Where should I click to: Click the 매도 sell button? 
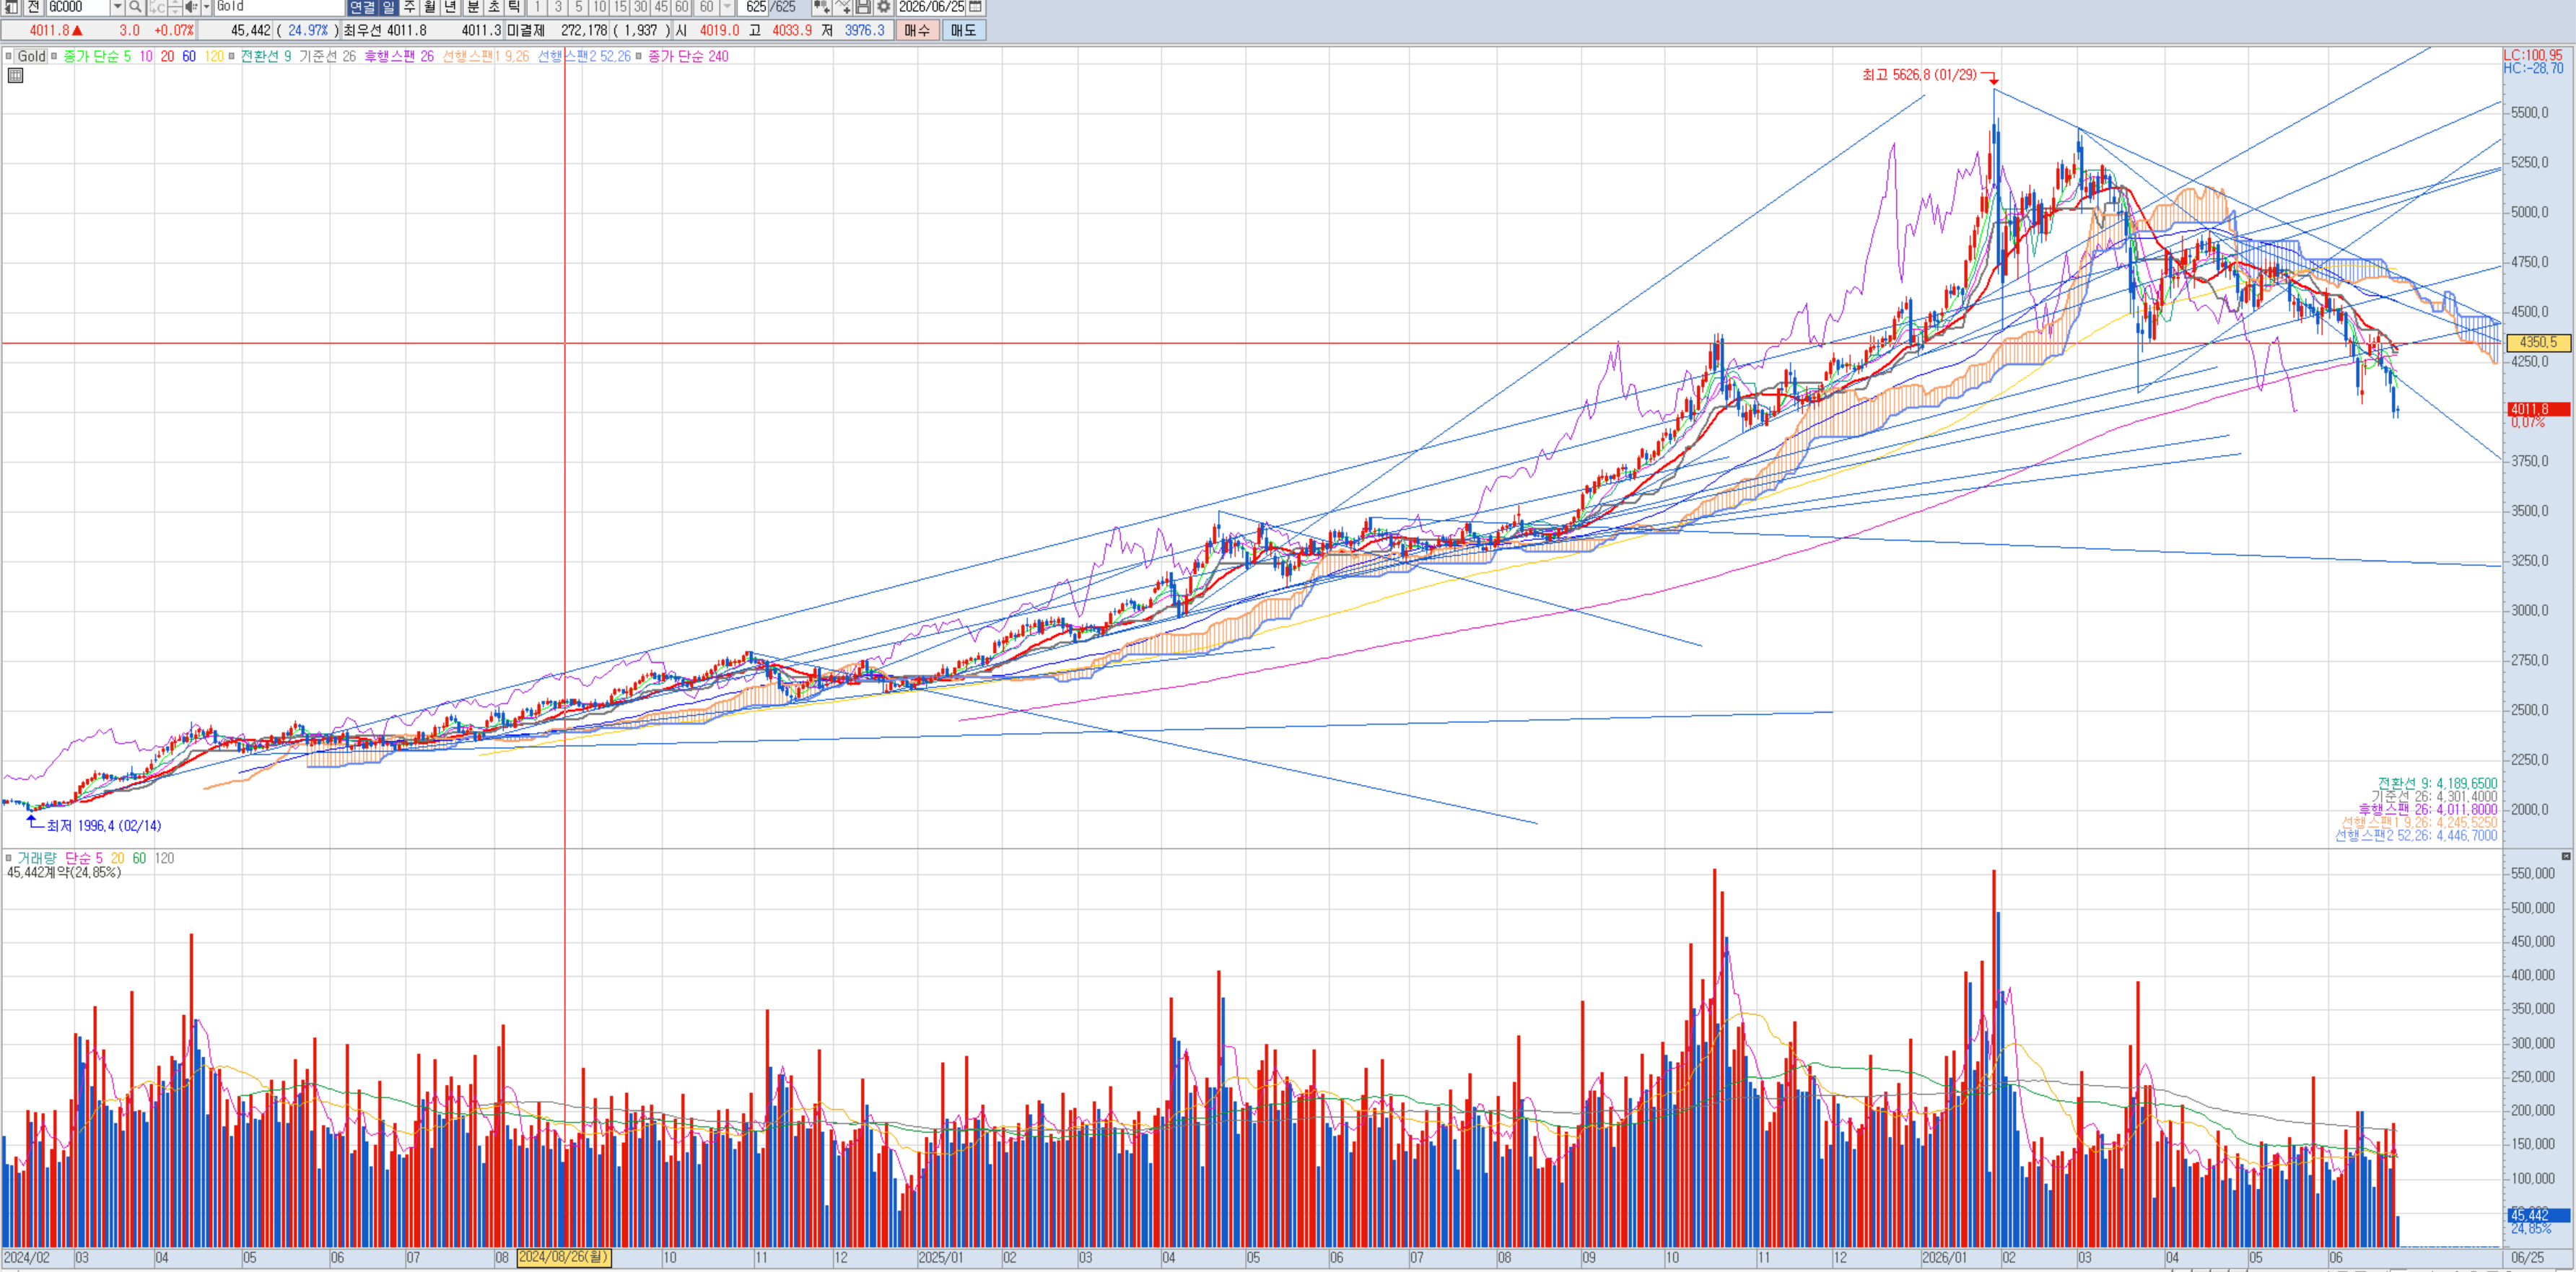click(964, 30)
